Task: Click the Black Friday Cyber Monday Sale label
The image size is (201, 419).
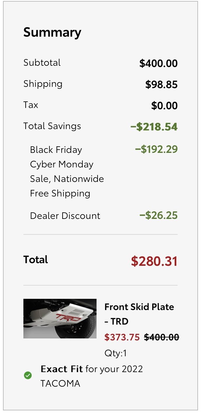Action: click(67, 171)
